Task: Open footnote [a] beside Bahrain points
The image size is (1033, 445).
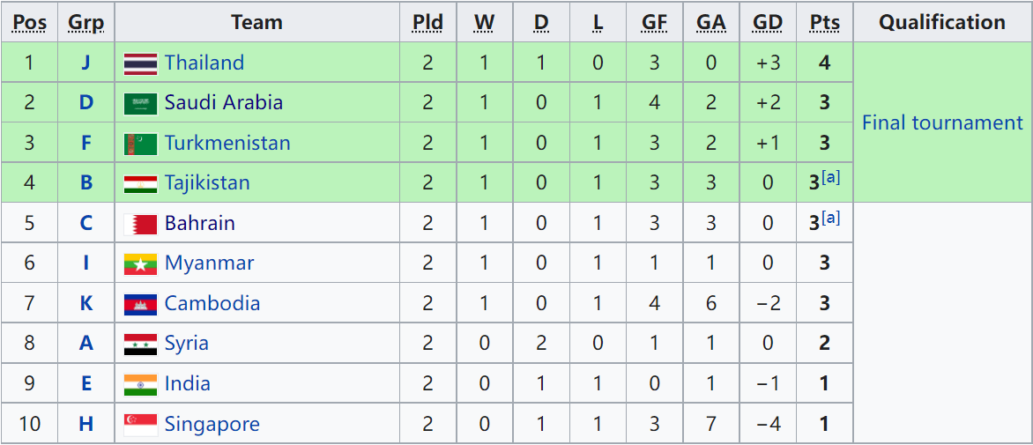Action: pyautogui.click(x=831, y=219)
